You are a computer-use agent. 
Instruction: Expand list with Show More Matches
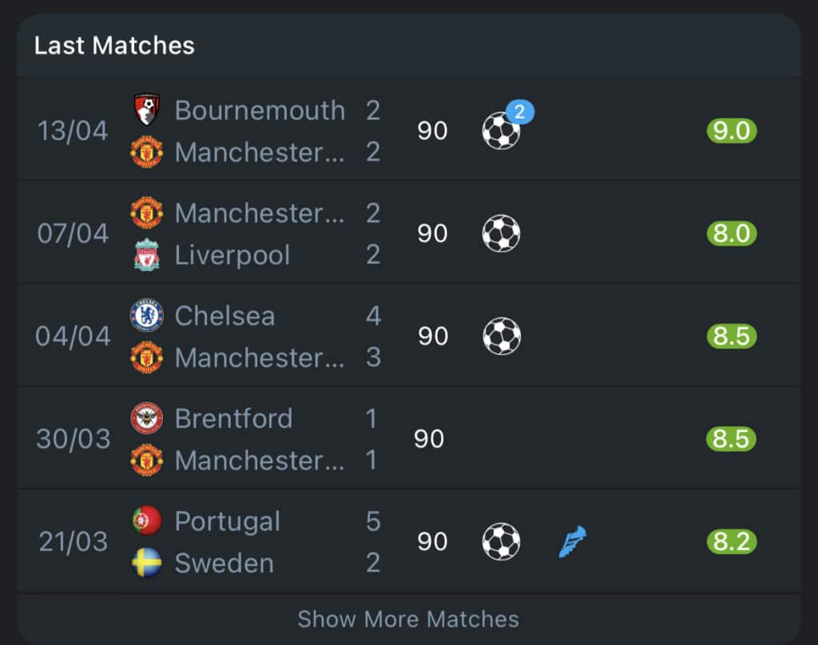click(x=408, y=619)
